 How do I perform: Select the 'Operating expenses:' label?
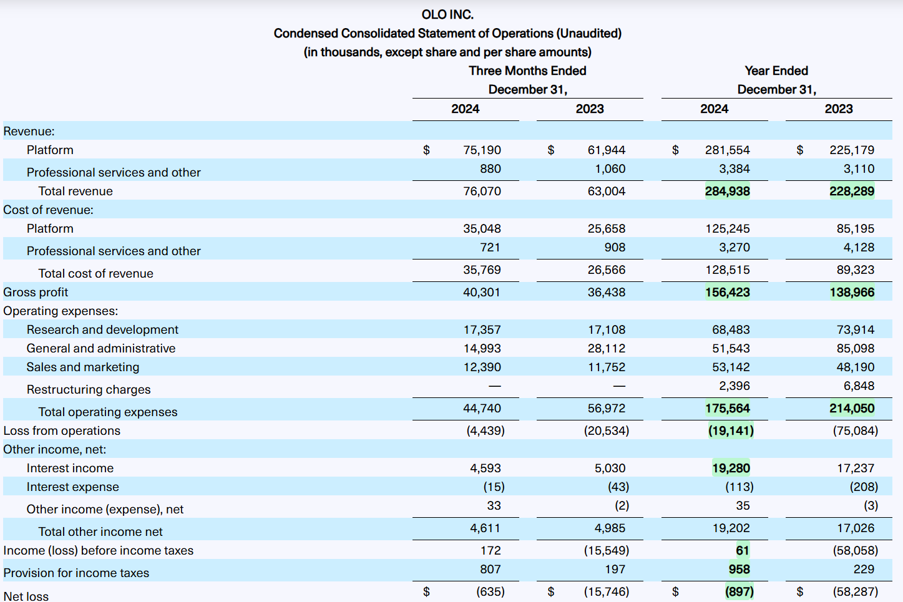coord(61,311)
